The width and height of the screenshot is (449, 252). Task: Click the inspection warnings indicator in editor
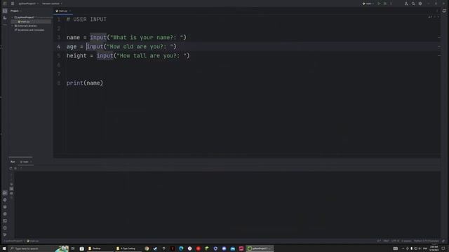tap(430, 17)
